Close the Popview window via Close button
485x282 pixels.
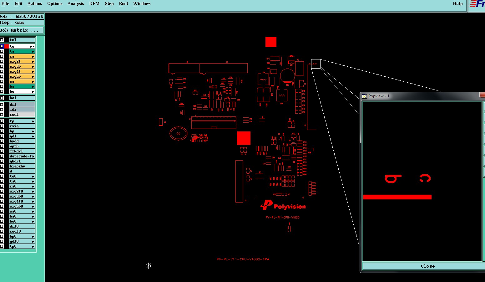427,266
